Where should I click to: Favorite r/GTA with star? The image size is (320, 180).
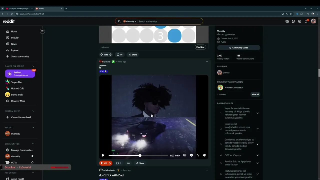tap(32, 163)
